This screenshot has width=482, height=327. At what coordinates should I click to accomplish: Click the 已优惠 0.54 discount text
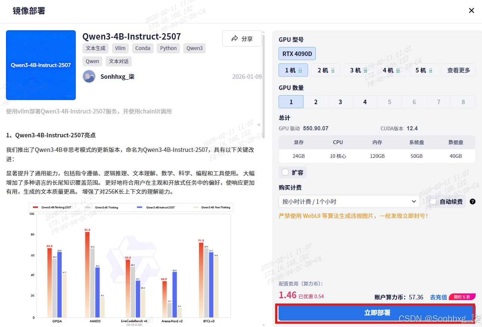click(311, 296)
